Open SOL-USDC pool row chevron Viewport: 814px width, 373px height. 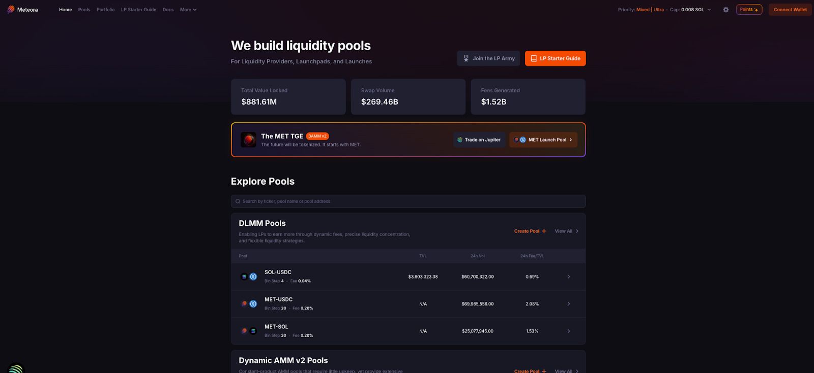pos(568,277)
